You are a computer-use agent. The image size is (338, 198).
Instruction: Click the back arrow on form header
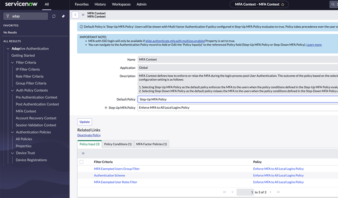click(x=75, y=15)
